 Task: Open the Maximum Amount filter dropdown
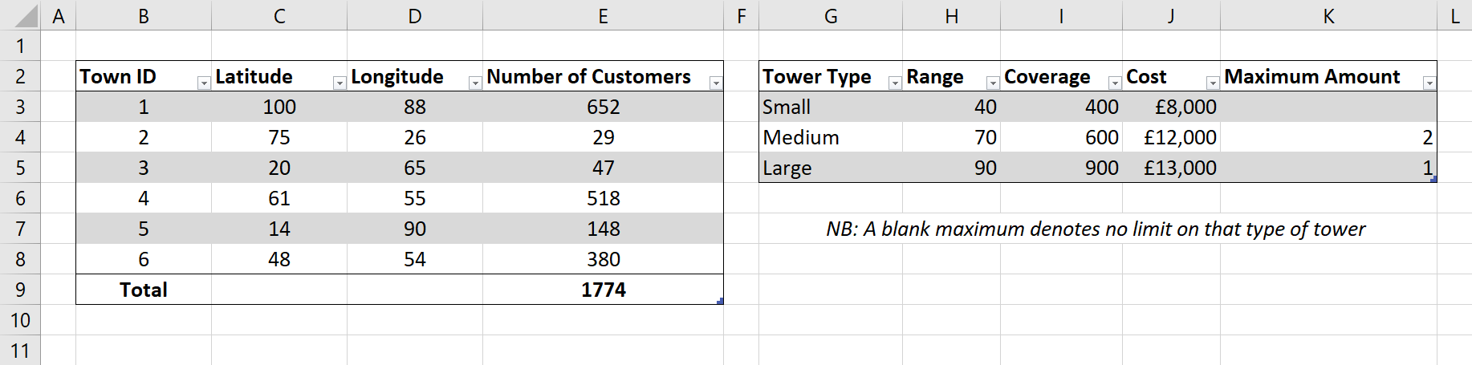(1429, 83)
